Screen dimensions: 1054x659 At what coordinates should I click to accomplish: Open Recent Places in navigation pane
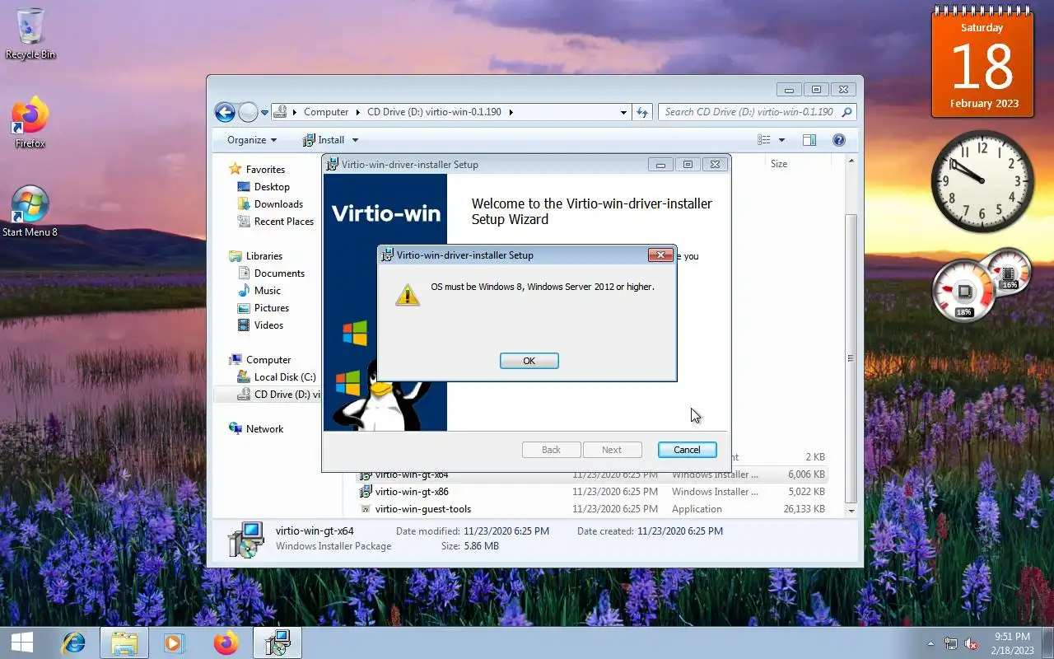[x=283, y=222]
